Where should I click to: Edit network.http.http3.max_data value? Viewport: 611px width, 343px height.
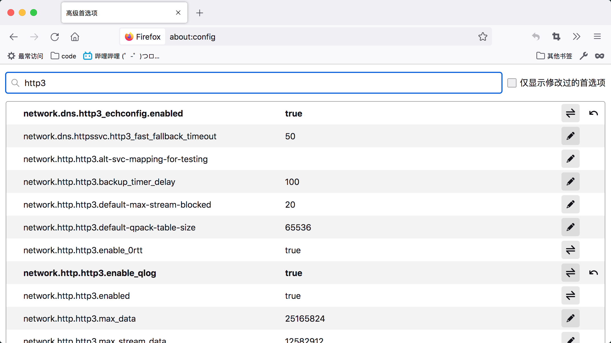(570, 318)
